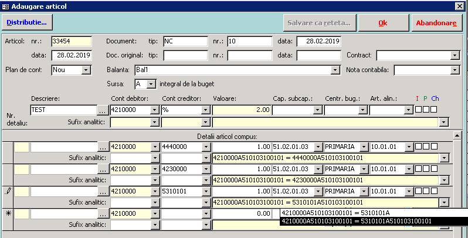The height and width of the screenshot is (238, 468).
Task: Click the Abandonare button
Action: coord(436,23)
